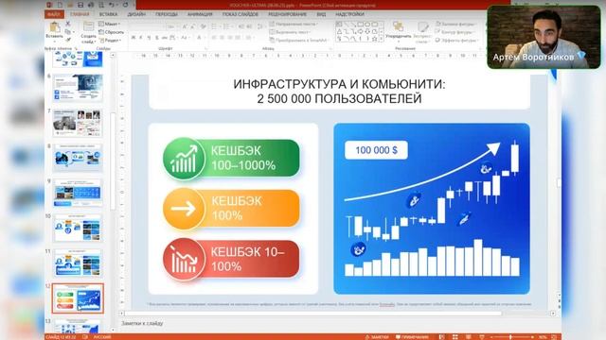The width and height of the screenshot is (606, 340).
Task: Toggle text shadow (S) formatting
Action: click(x=156, y=38)
